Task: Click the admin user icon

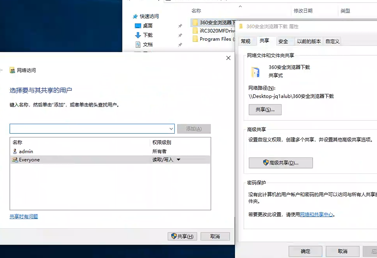Action: (15, 151)
